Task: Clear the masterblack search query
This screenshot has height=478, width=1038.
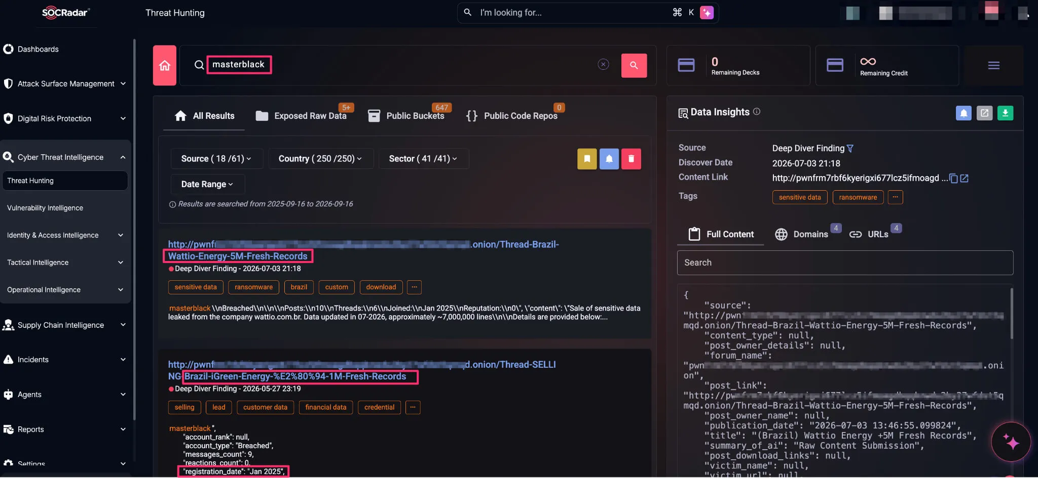Action: point(603,64)
